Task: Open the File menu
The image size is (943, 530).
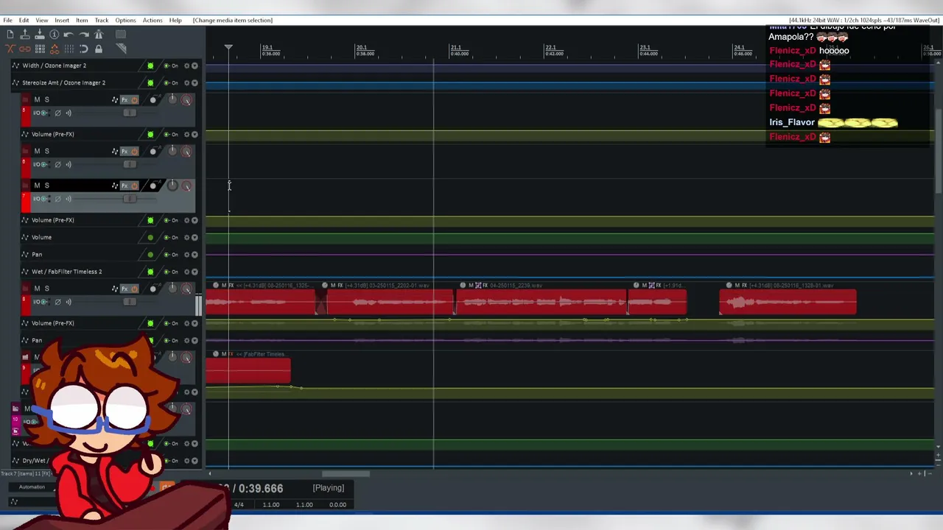Action: pos(7,20)
